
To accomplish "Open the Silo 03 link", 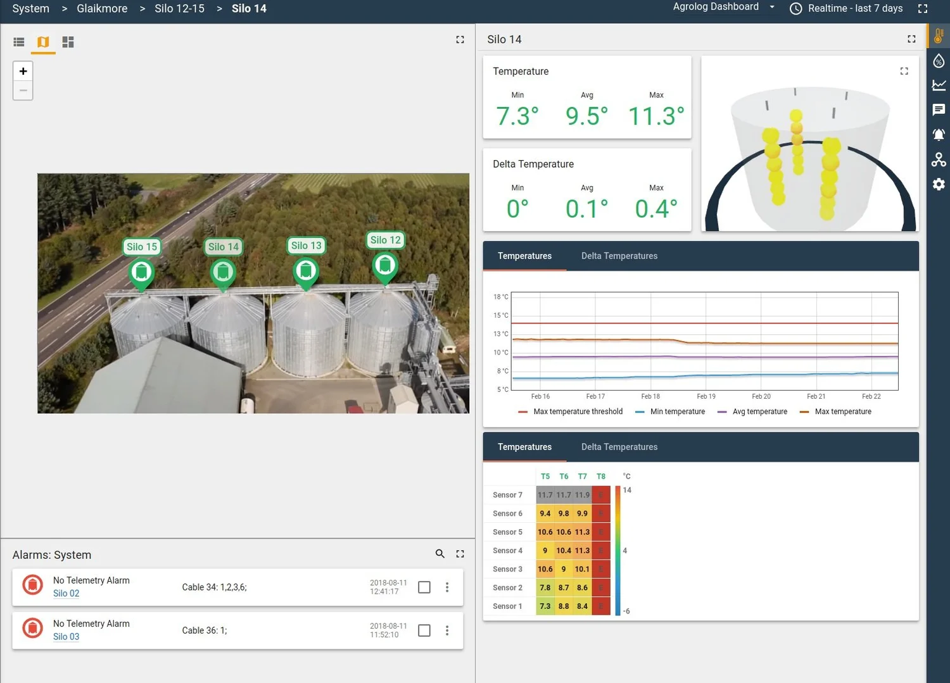I will [66, 637].
